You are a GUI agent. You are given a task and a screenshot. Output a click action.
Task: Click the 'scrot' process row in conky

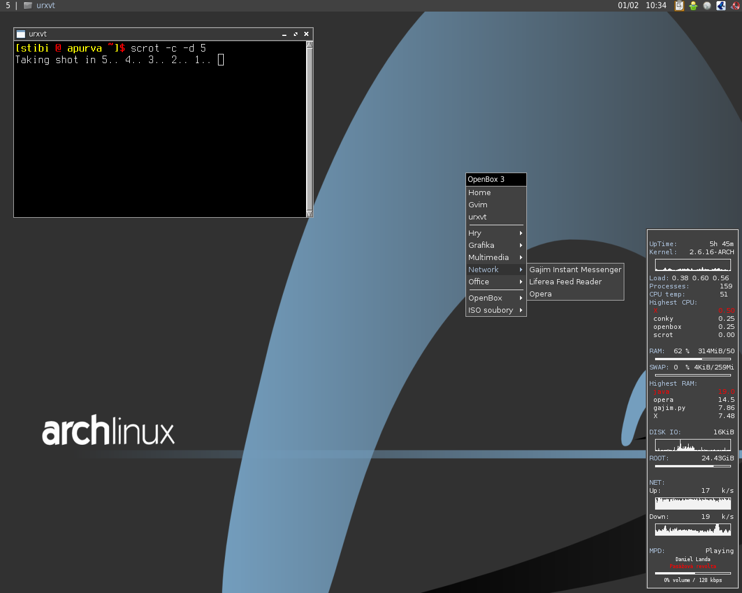[693, 335]
